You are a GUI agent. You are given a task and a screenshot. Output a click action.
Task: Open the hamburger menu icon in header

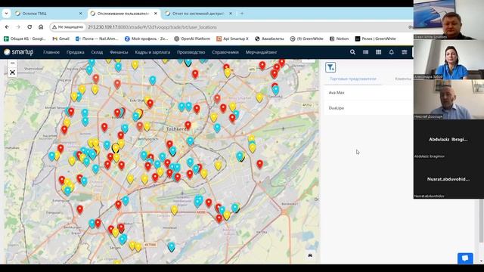click(405, 52)
